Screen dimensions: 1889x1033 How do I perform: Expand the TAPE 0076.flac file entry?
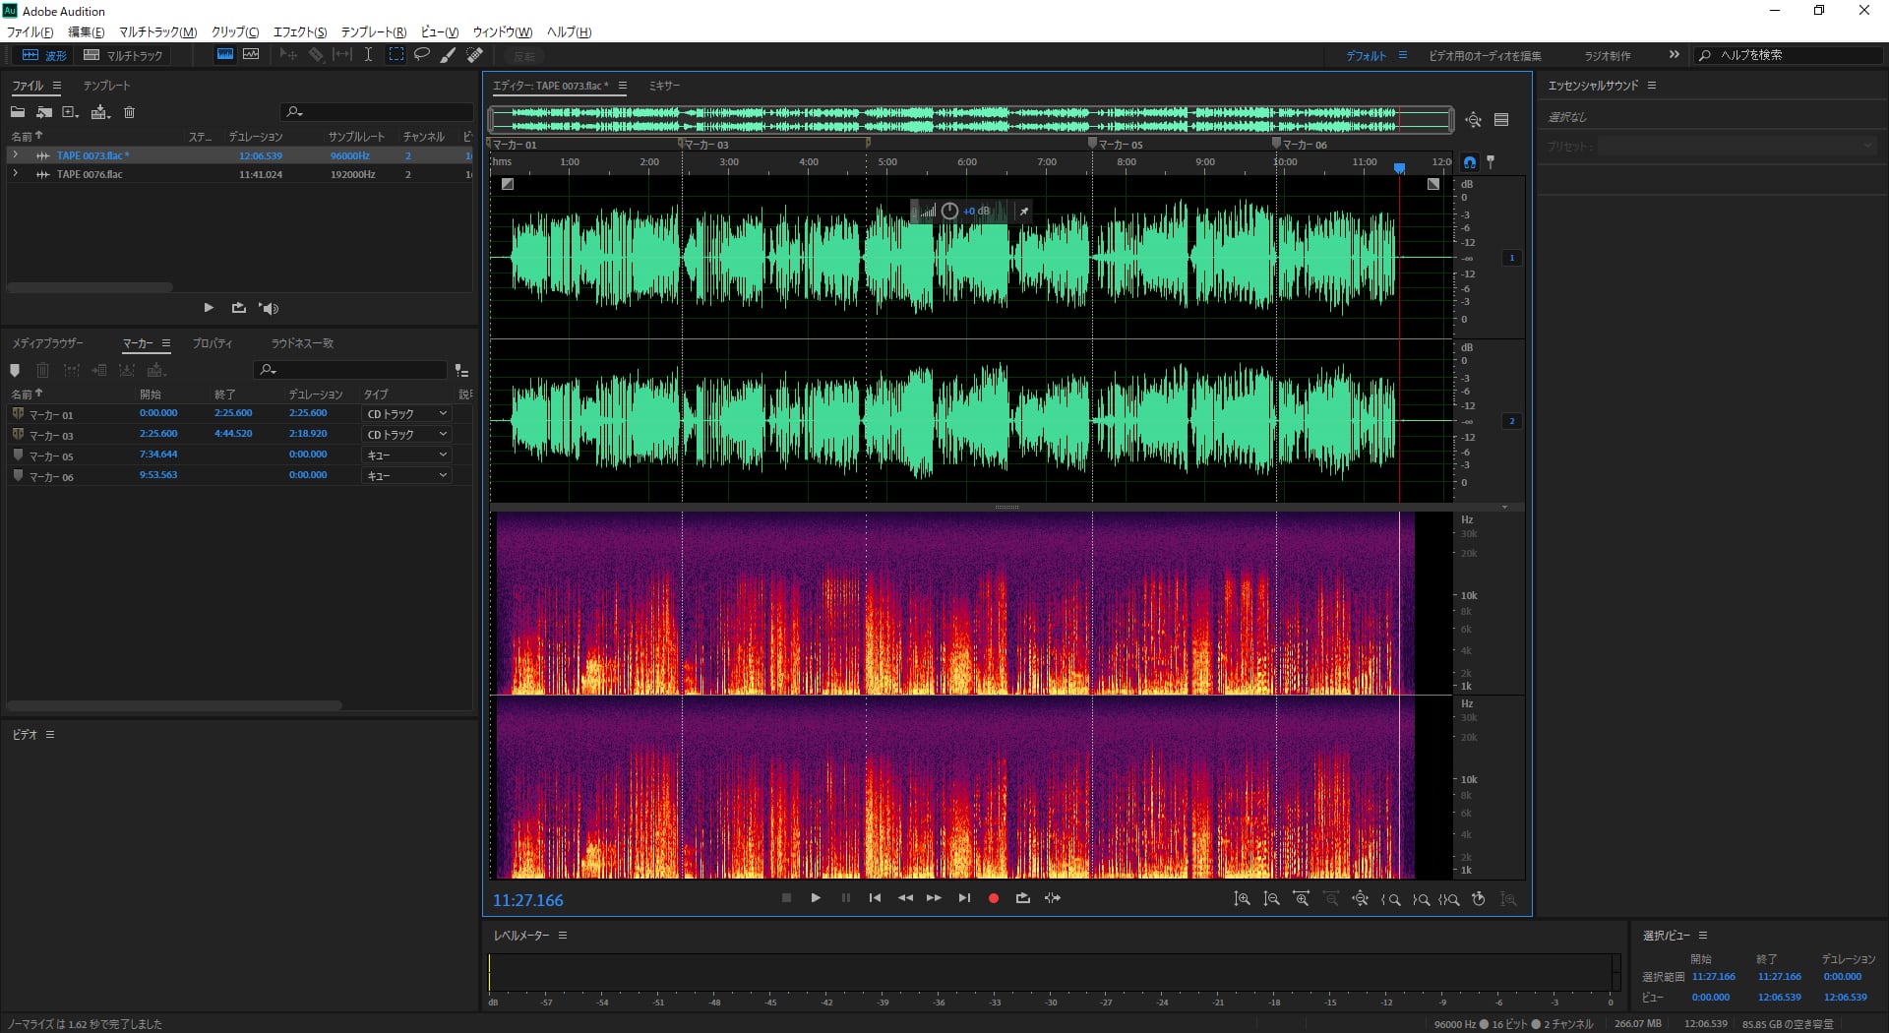tap(15, 174)
